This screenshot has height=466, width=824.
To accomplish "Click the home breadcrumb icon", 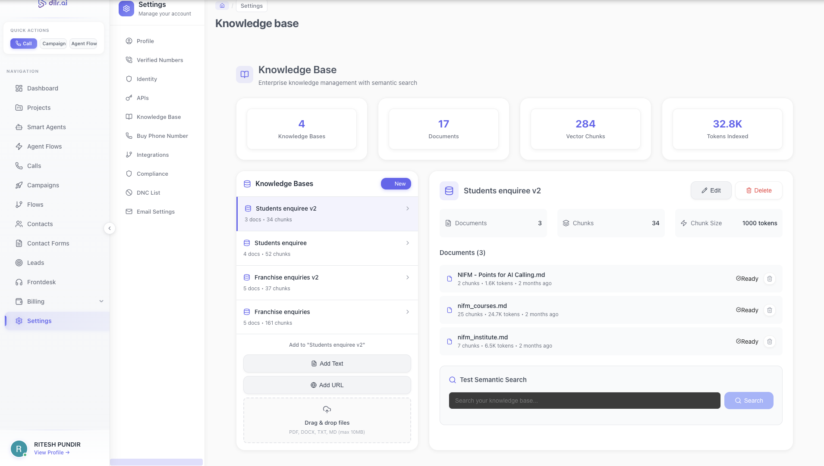I will point(222,6).
